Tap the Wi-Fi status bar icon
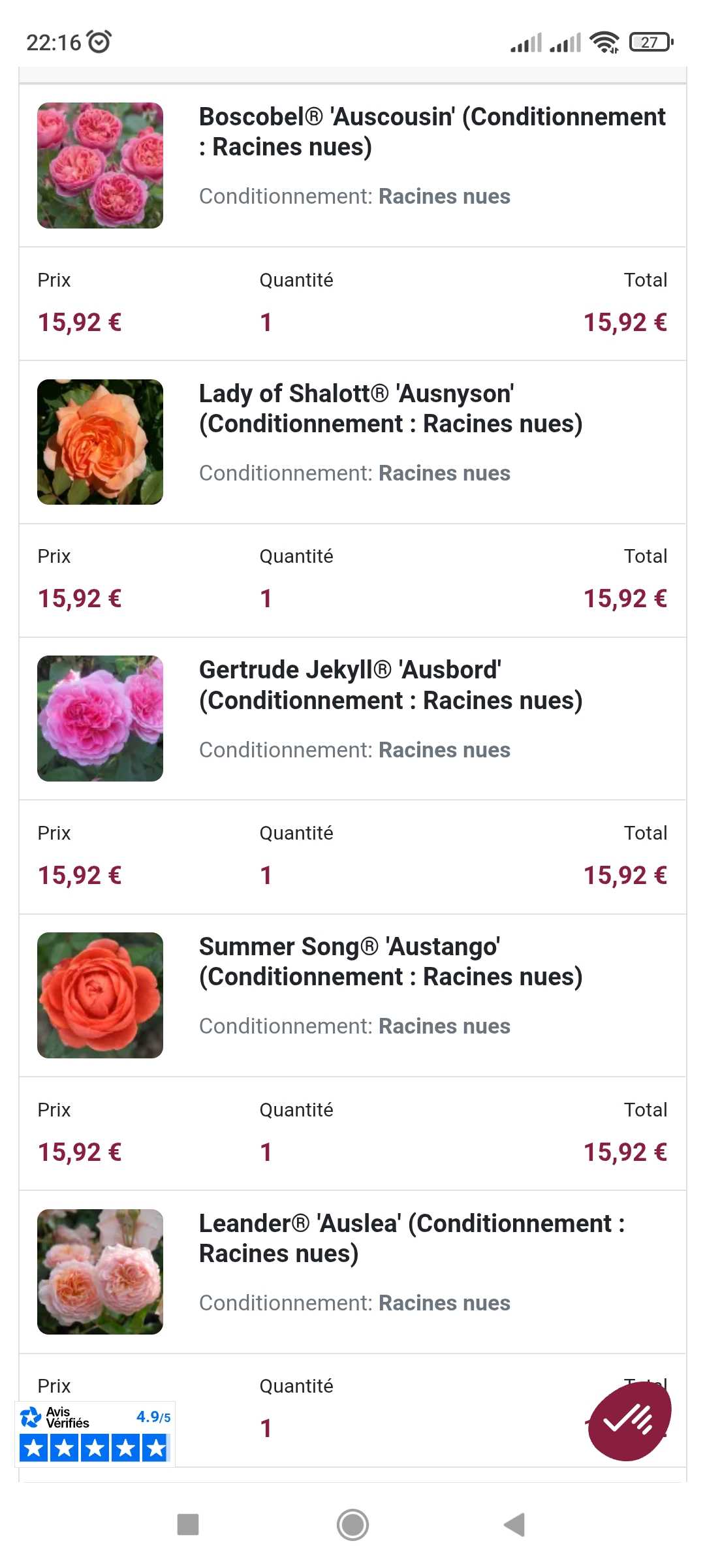705x1567 pixels. tap(604, 42)
